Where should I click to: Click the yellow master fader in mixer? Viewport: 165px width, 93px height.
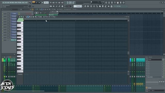coord(5,76)
